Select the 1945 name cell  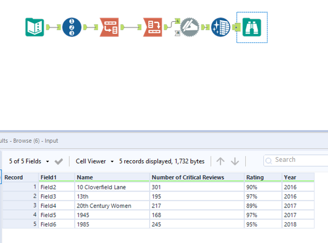coord(112,215)
